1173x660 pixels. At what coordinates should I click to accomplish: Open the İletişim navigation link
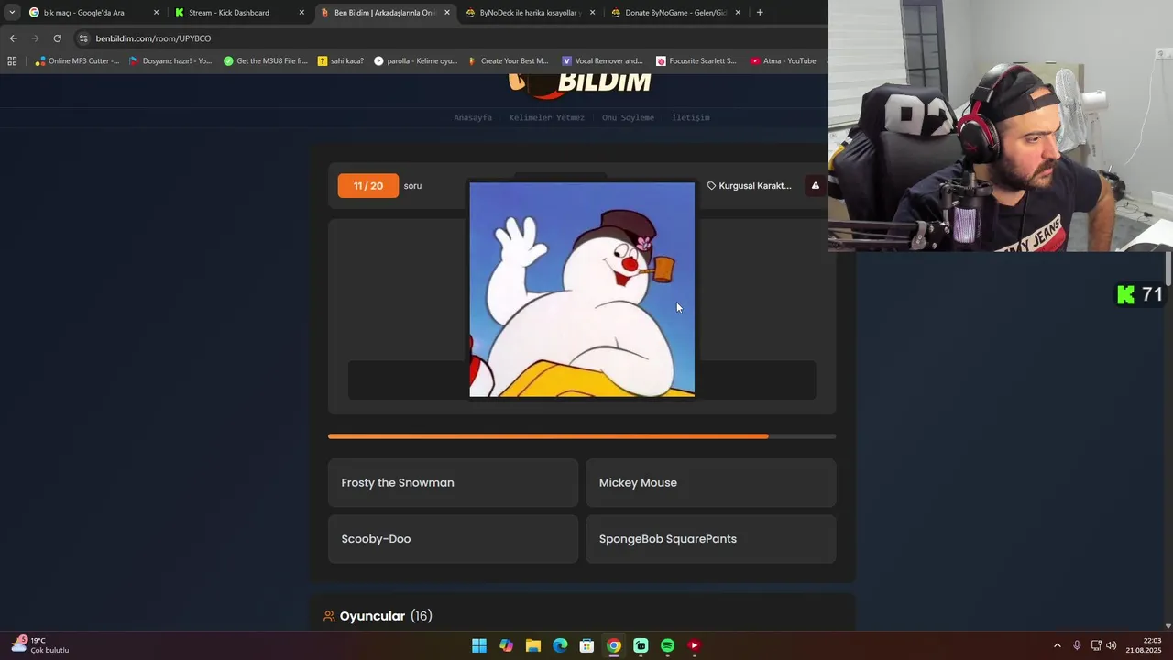pos(691,117)
